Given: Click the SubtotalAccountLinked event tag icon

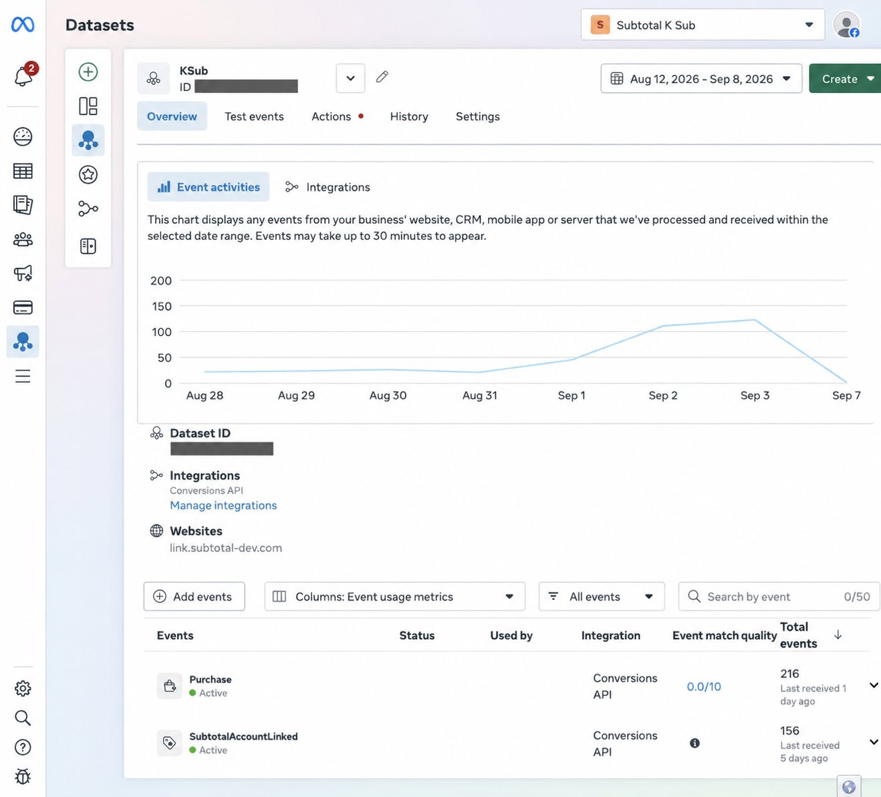Looking at the screenshot, I should point(170,743).
